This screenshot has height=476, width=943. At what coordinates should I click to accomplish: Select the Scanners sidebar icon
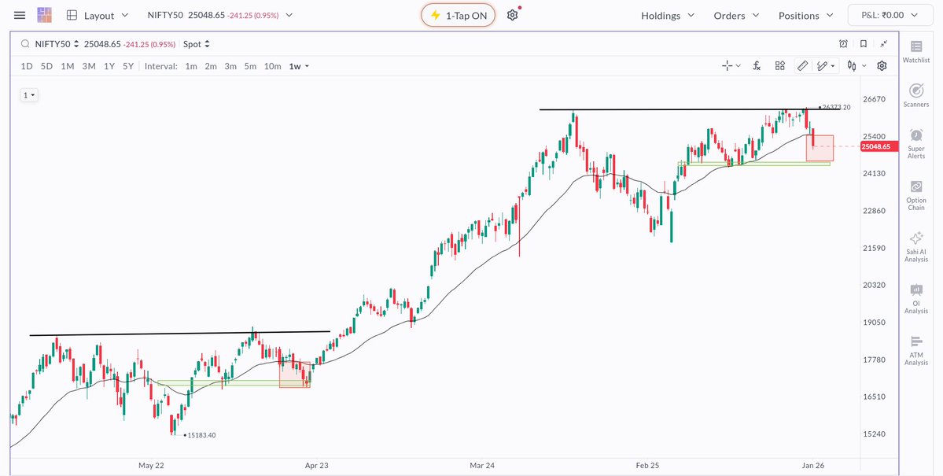tap(915, 94)
